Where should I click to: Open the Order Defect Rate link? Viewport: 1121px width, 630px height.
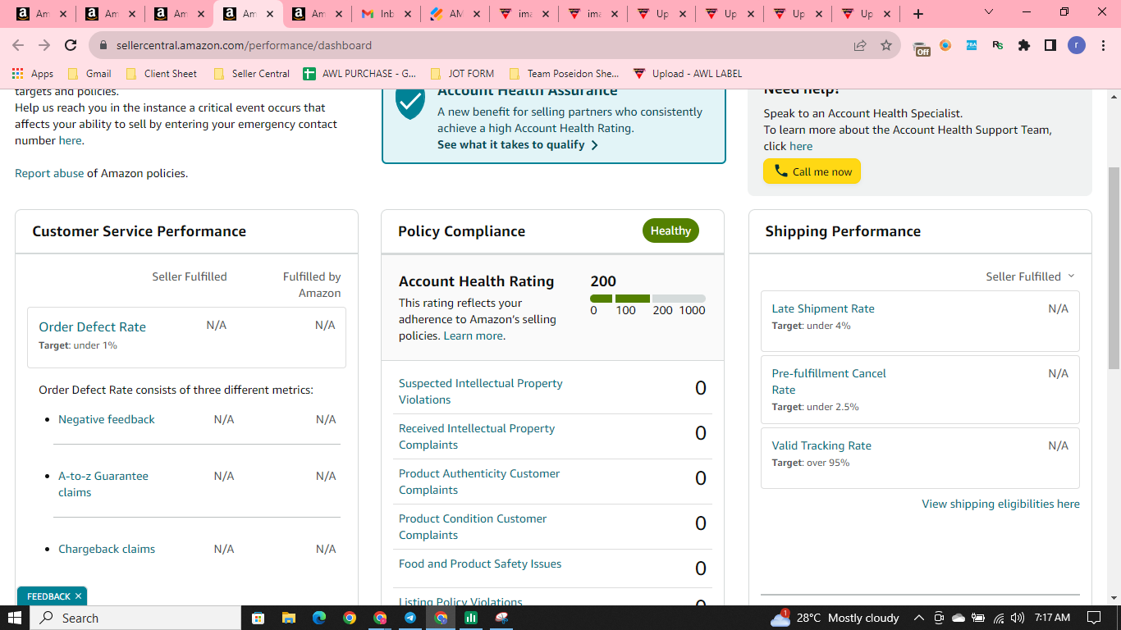click(92, 326)
